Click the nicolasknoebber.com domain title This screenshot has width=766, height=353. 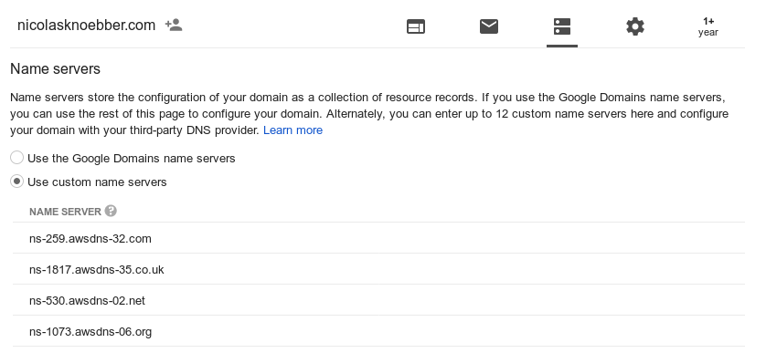(x=87, y=26)
